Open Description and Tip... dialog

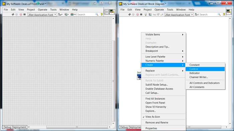(163, 47)
